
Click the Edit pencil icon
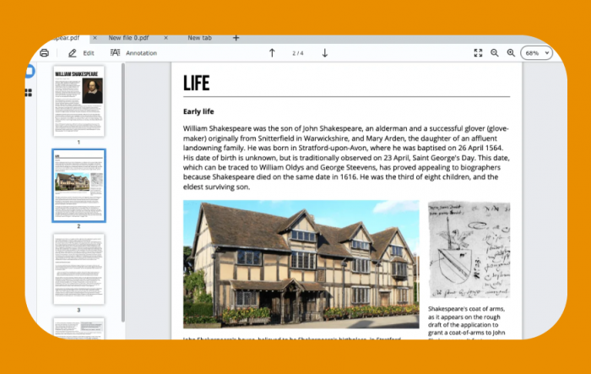(x=72, y=53)
